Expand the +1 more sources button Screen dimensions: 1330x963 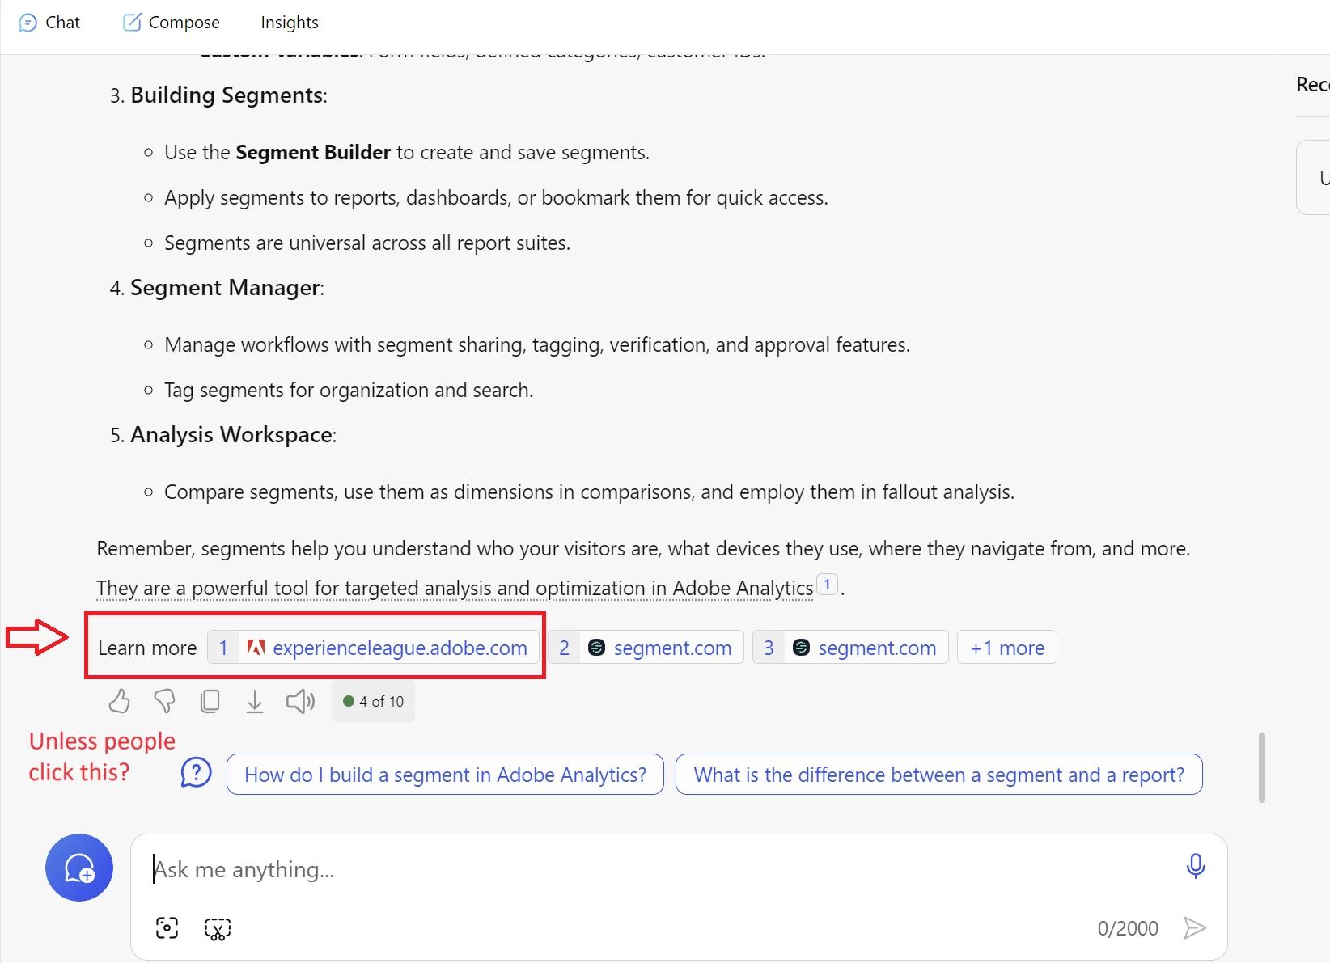click(1007, 648)
